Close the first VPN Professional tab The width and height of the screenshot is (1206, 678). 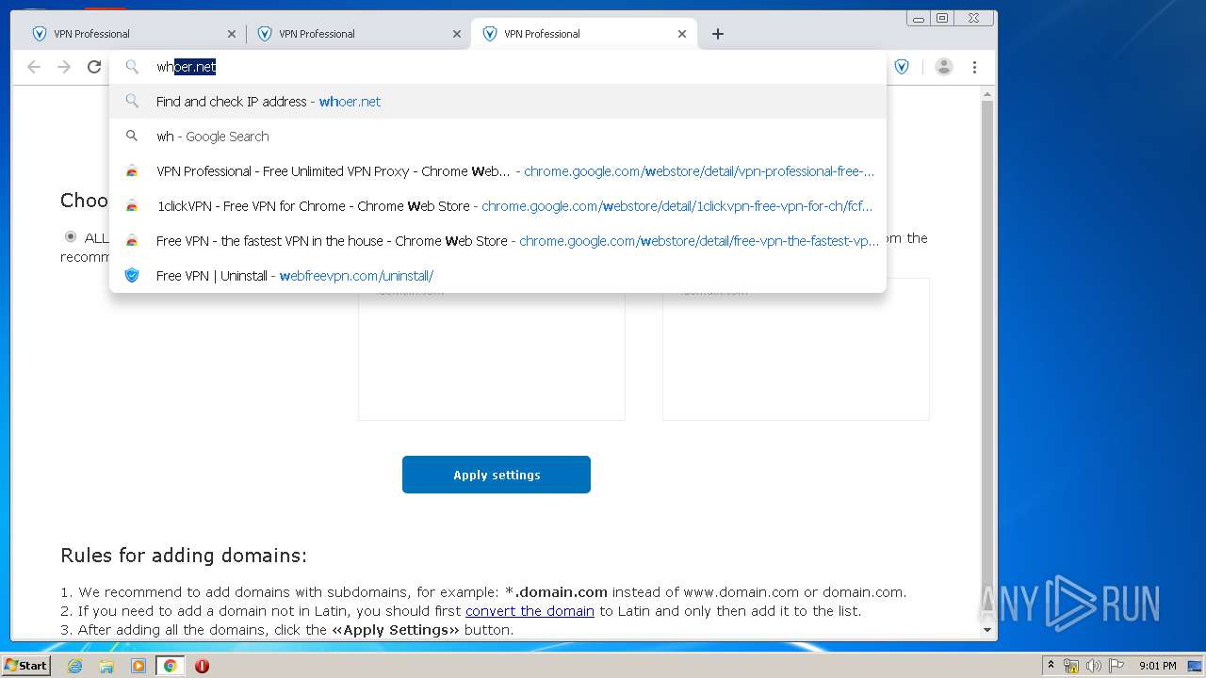click(232, 34)
